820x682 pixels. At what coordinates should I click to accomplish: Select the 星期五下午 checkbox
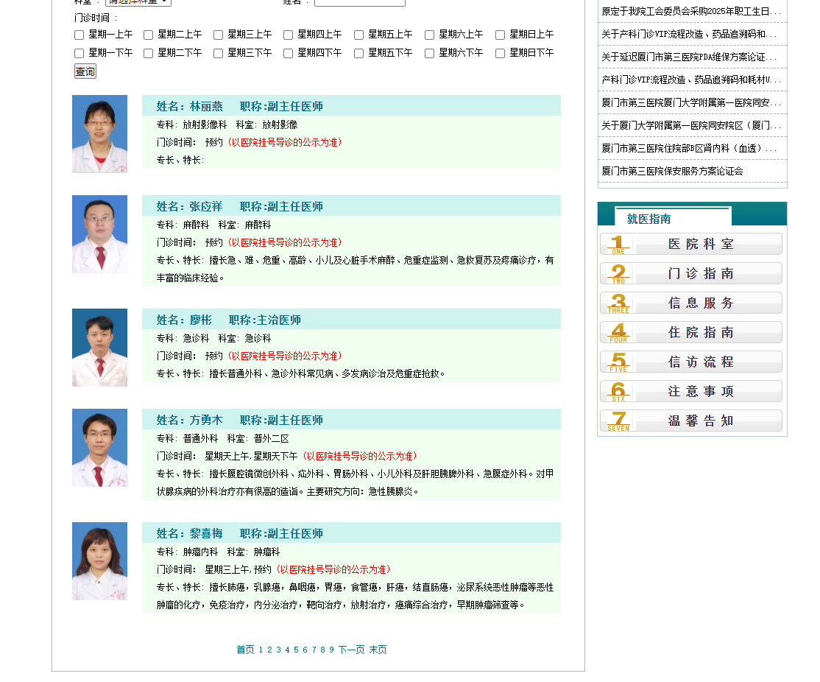358,53
